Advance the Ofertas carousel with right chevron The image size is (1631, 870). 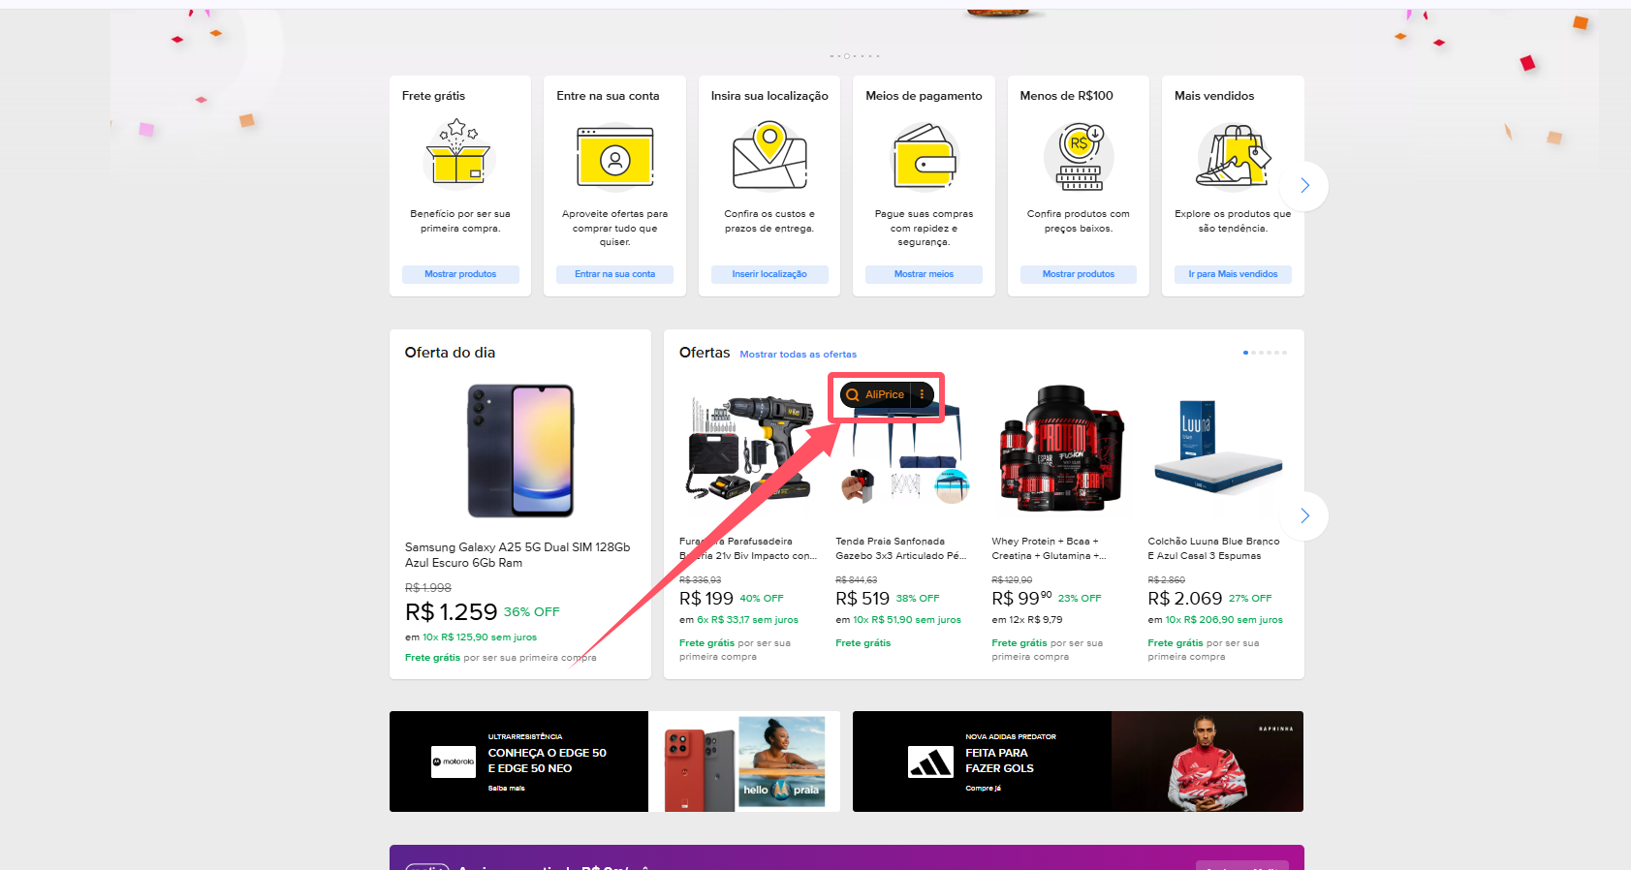pyautogui.click(x=1304, y=515)
